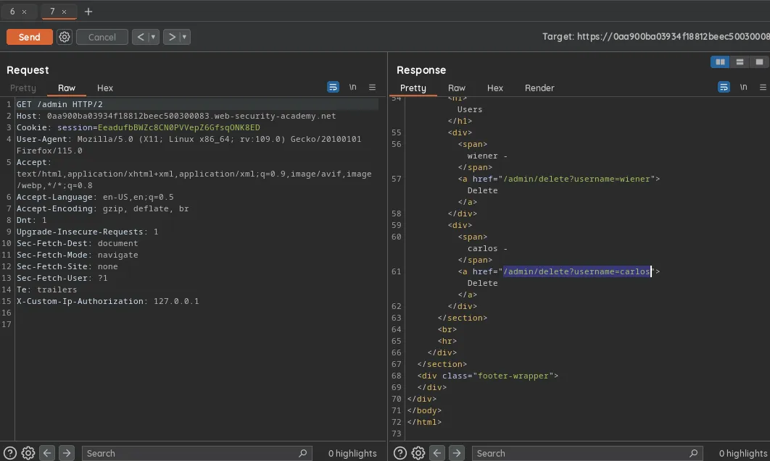Open dropdown beside the forward history arrow
This screenshot has width=770, height=461.
tap(185, 37)
